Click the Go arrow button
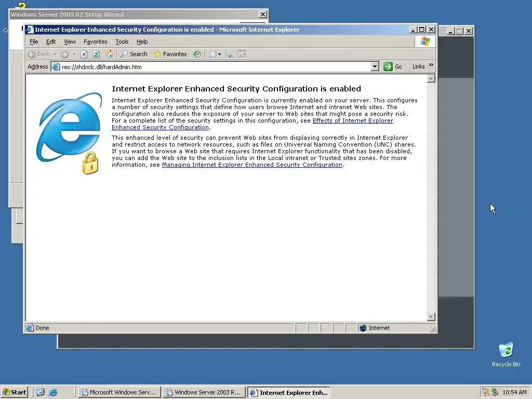532x399 pixels. [x=393, y=66]
